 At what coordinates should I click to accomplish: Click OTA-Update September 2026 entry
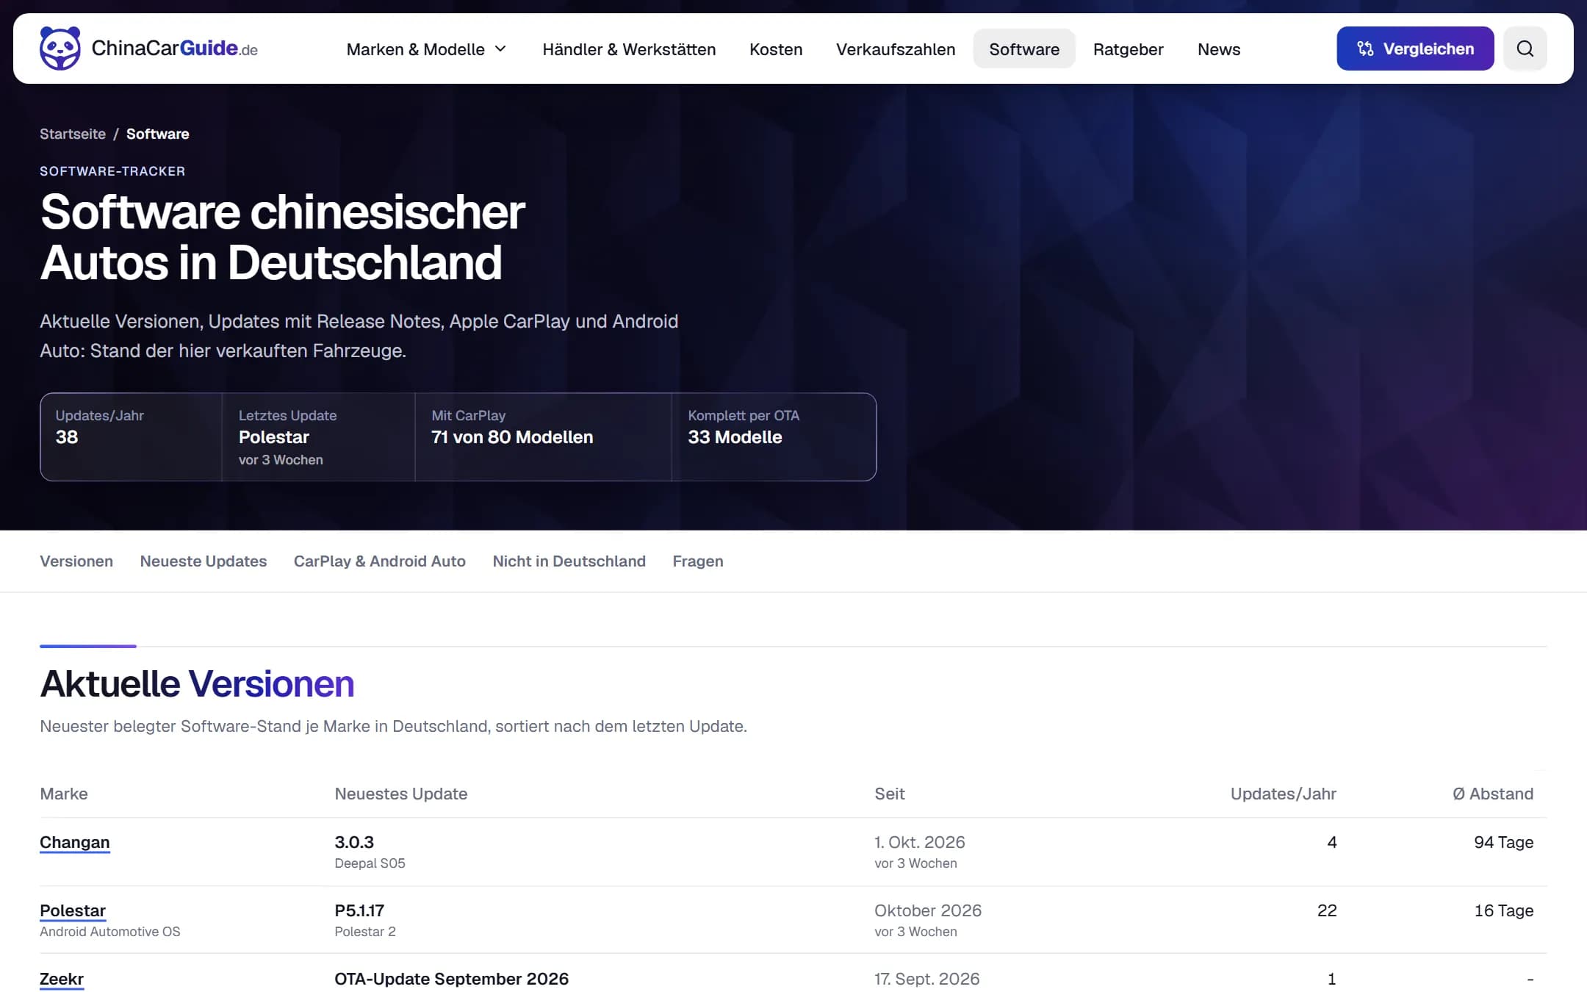451,979
